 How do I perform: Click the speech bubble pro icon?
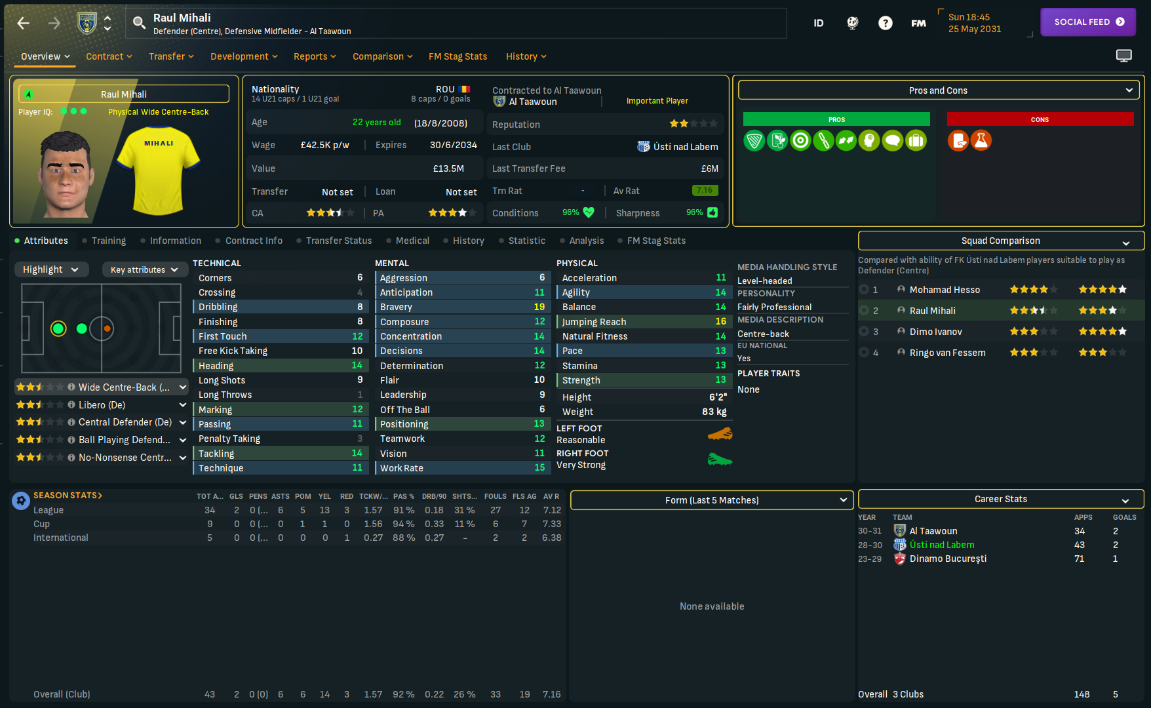pos(893,140)
